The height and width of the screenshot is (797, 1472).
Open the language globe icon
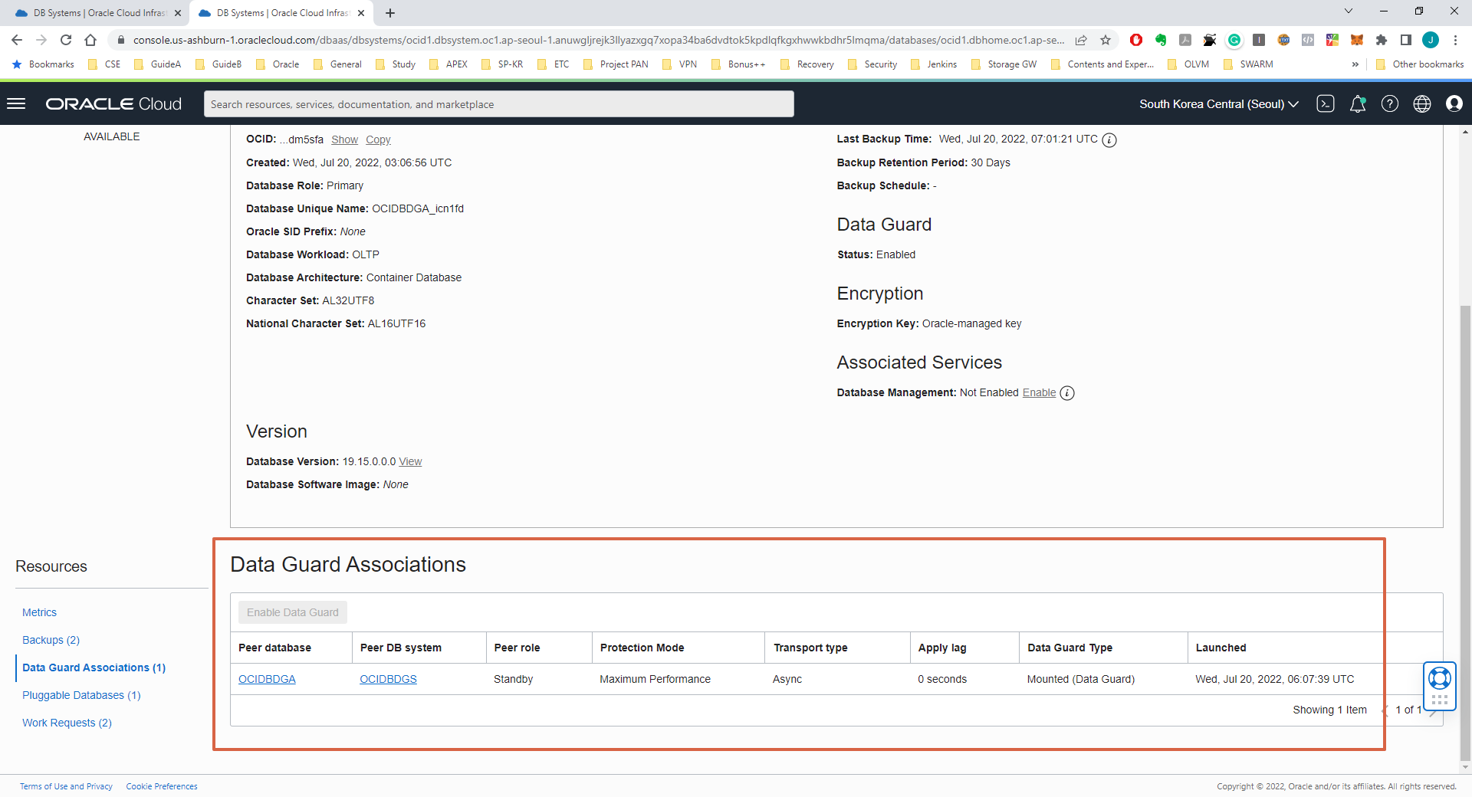coord(1422,103)
